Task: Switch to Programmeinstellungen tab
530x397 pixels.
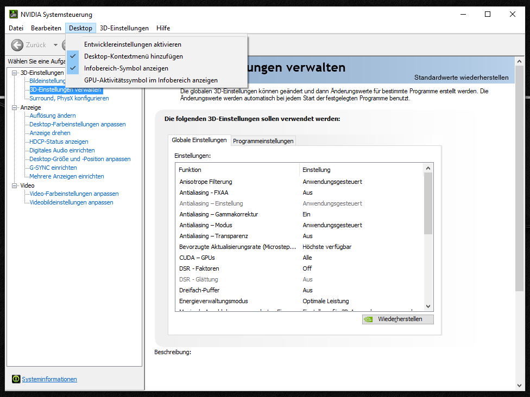Action: click(263, 141)
